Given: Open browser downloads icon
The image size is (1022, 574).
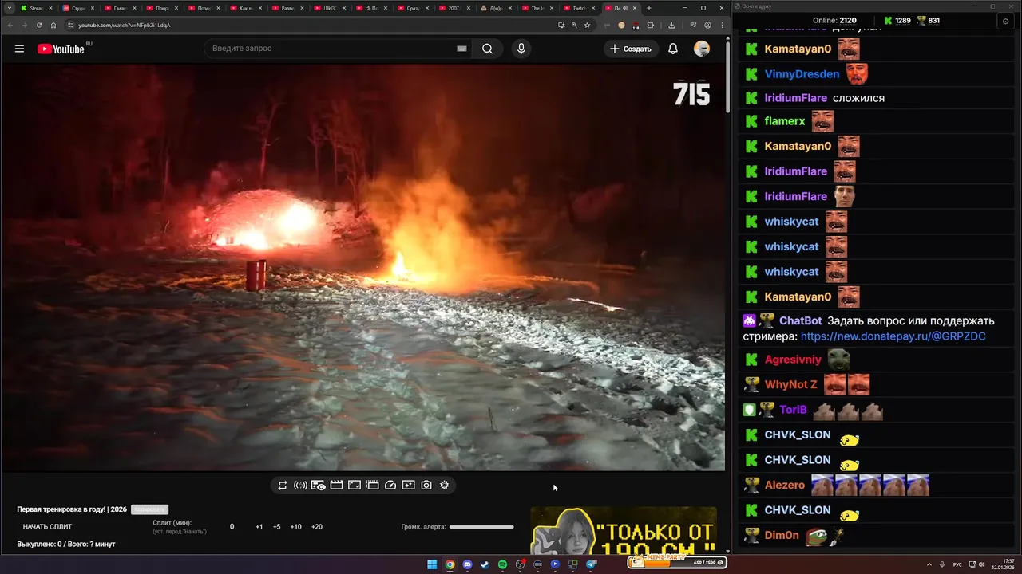Looking at the screenshot, I should 671,25.
